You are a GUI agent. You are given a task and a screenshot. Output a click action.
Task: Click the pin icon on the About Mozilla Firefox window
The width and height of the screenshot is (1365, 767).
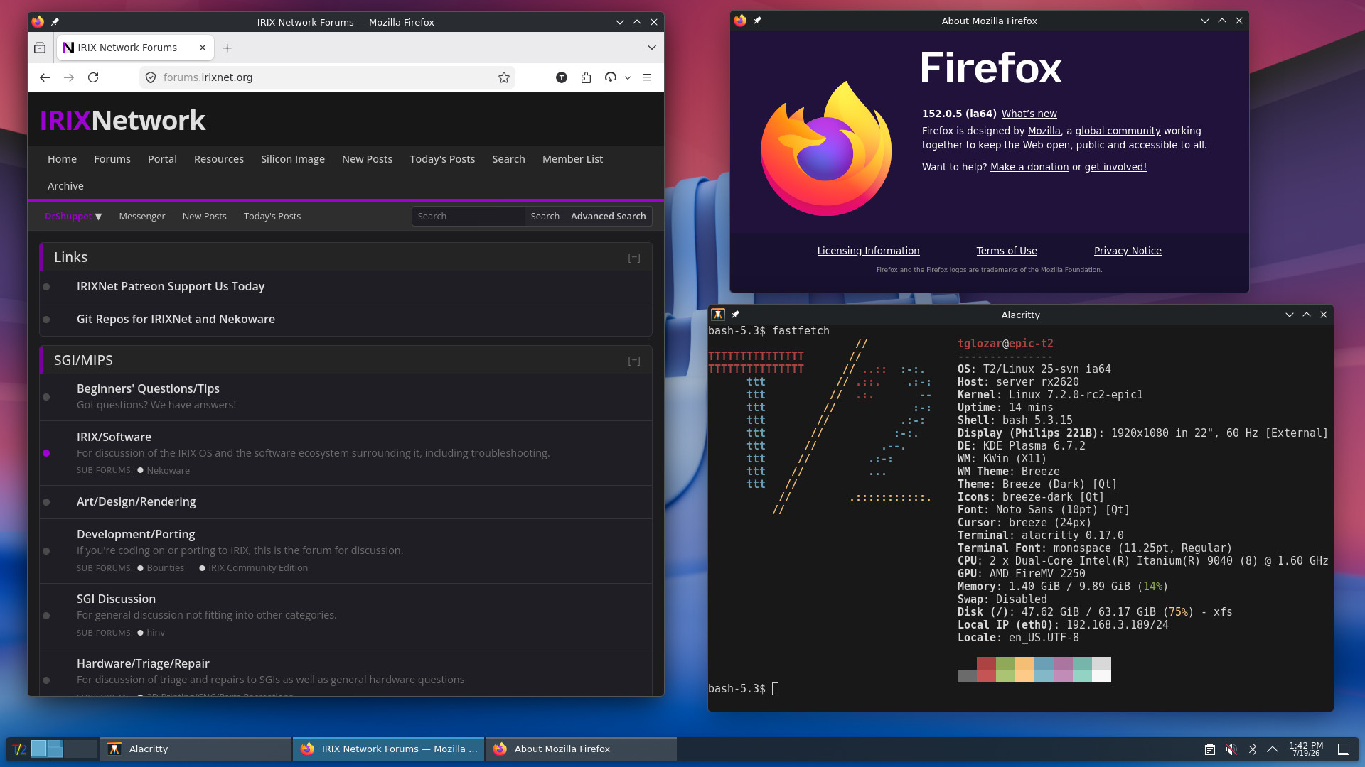tap(757, 21)
